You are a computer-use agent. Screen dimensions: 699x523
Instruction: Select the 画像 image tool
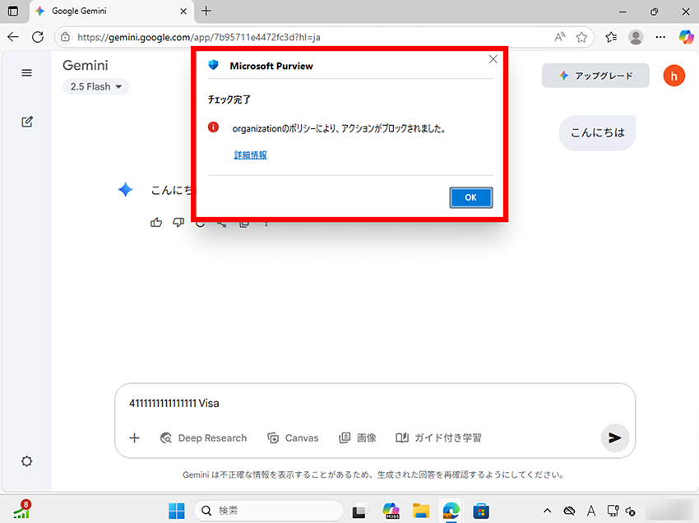(358, 438)
